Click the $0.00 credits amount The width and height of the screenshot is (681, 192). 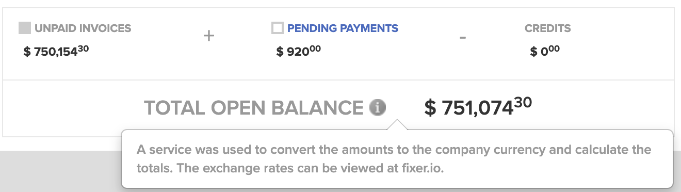[545, 51]
